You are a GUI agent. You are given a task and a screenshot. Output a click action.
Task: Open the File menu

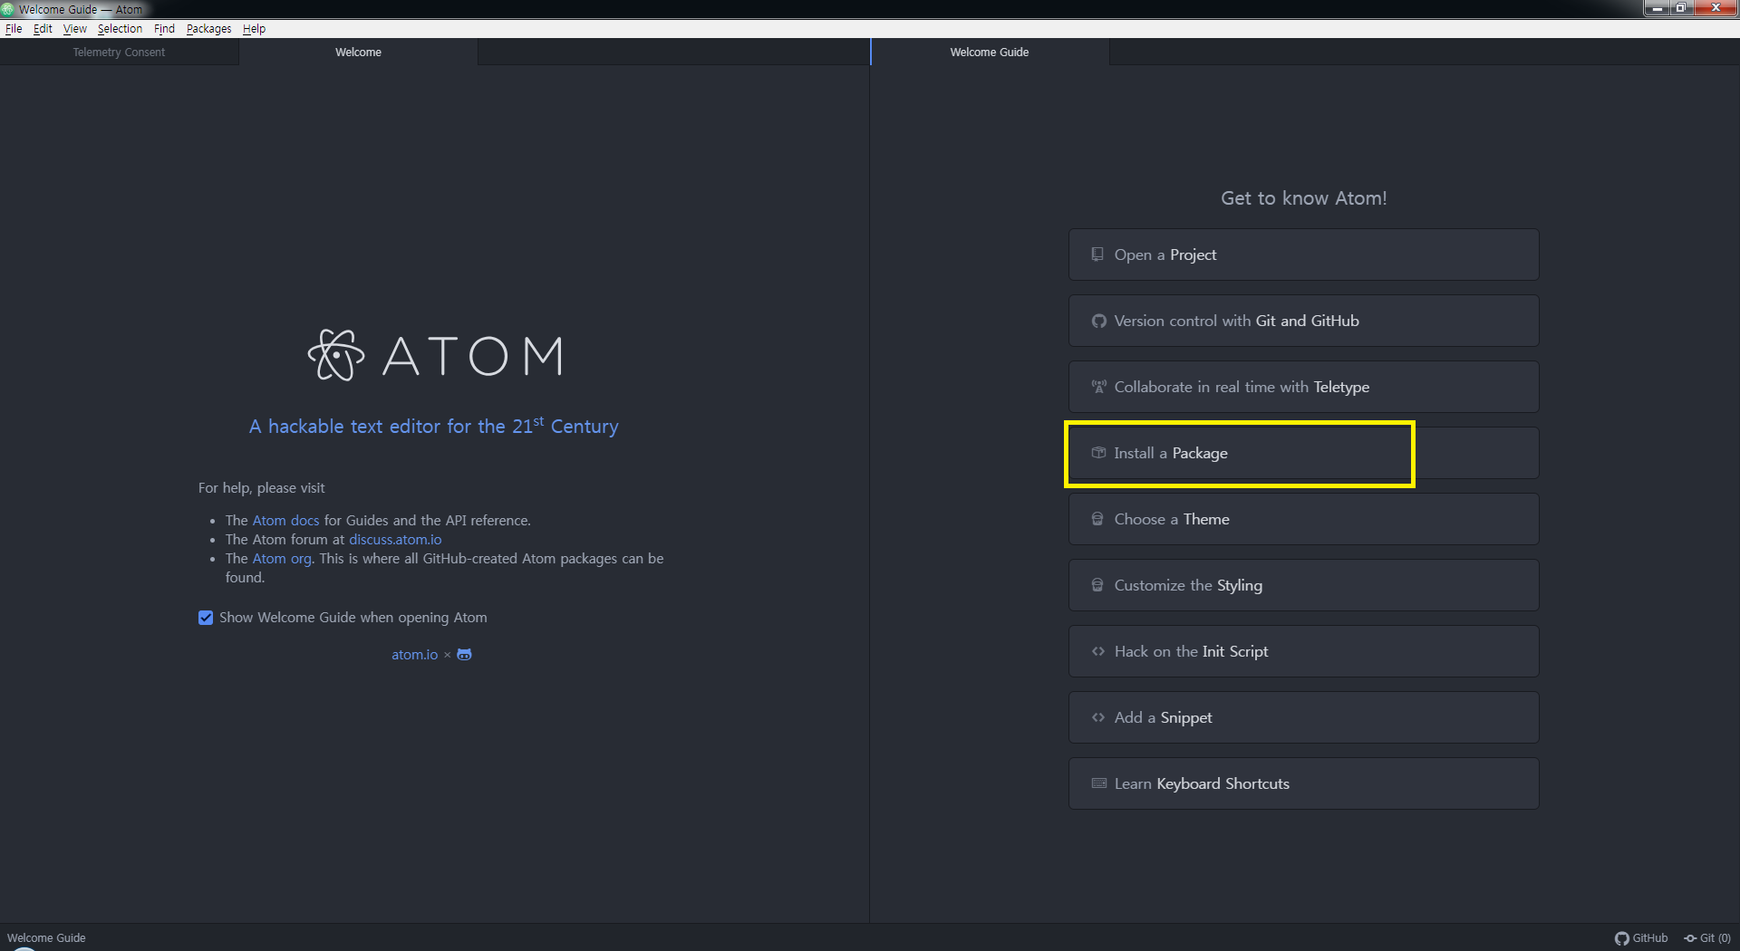(x=14, y=29)
